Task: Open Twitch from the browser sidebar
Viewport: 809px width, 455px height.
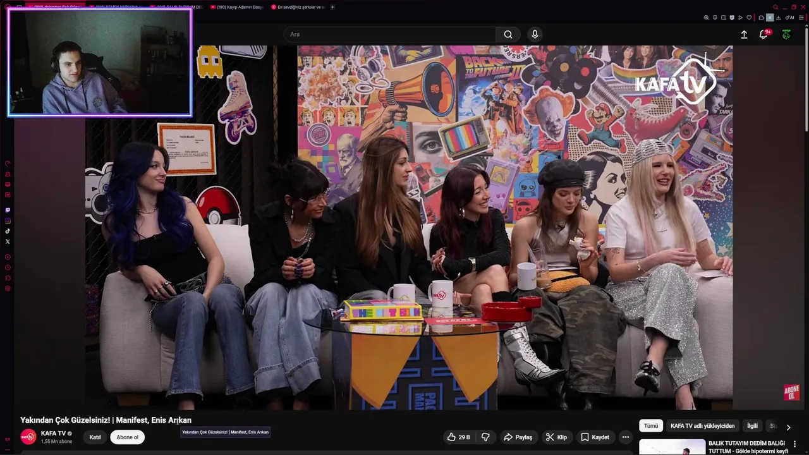Action: [8, 210]
